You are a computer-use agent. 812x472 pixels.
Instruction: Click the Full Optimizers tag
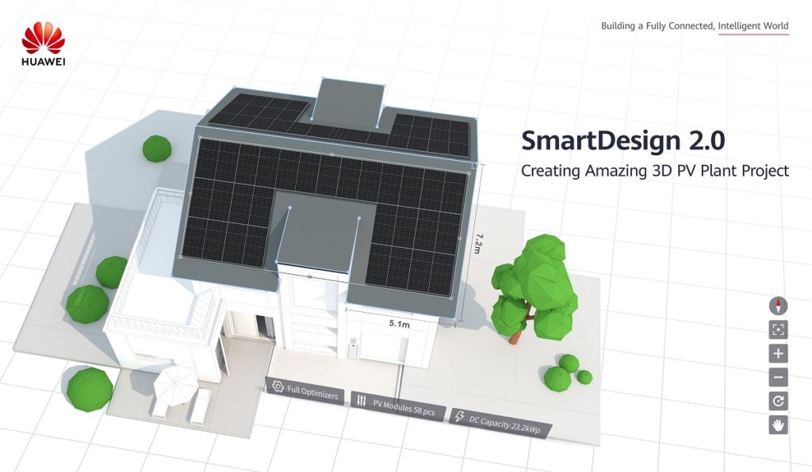point(305,390)
